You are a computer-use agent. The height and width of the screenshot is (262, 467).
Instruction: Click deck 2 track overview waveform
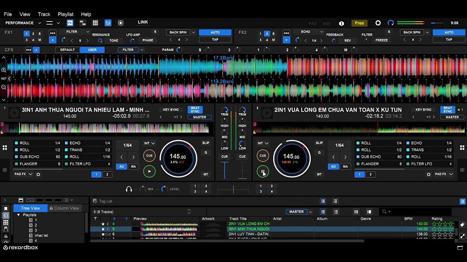coord(359,128)
